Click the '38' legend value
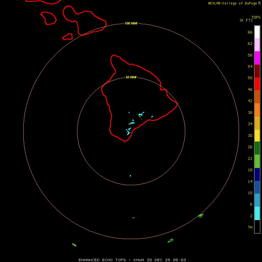This screenshot has height=262, width=262. 250,112
